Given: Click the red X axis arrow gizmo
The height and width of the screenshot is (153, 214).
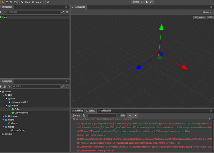Looking at the screenshot, I should [185, 67].
